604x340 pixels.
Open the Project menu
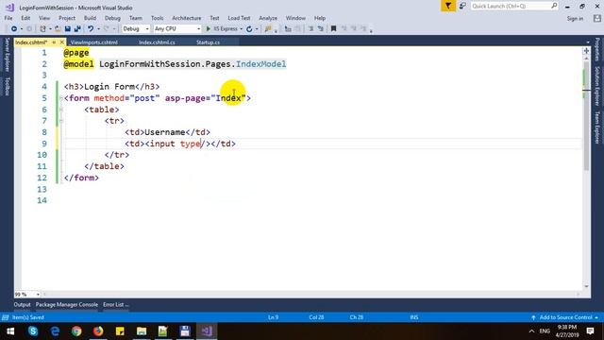pos(67,18)
